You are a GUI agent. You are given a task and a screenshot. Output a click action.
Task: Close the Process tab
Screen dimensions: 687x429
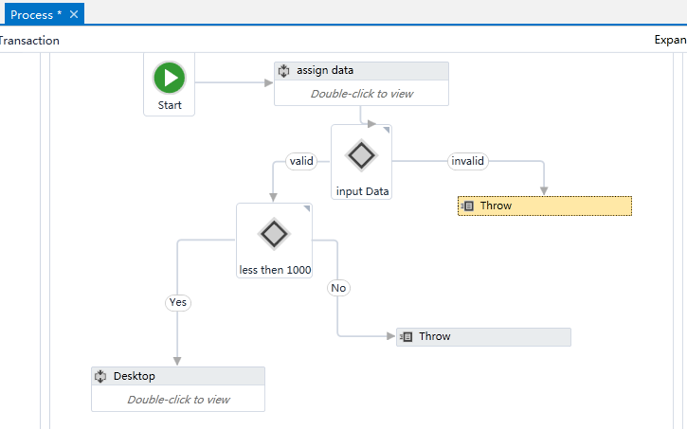pos(74,14)
